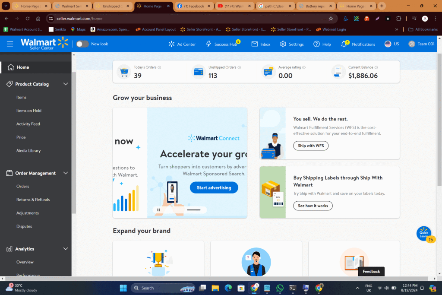
Task: Click the carousel progress indicator bar
Action: pyautogui.click(x=194, y=210)
